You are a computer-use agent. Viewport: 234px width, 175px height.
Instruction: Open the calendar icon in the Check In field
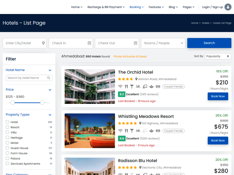(90, 43)
